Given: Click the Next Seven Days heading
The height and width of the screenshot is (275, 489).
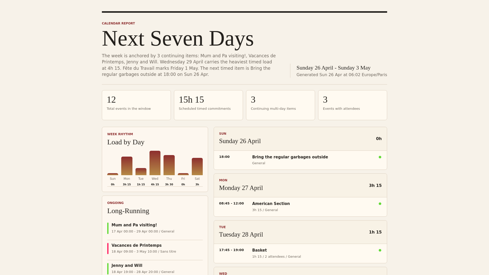Looking at the screenshot, I should click(178, 38).
